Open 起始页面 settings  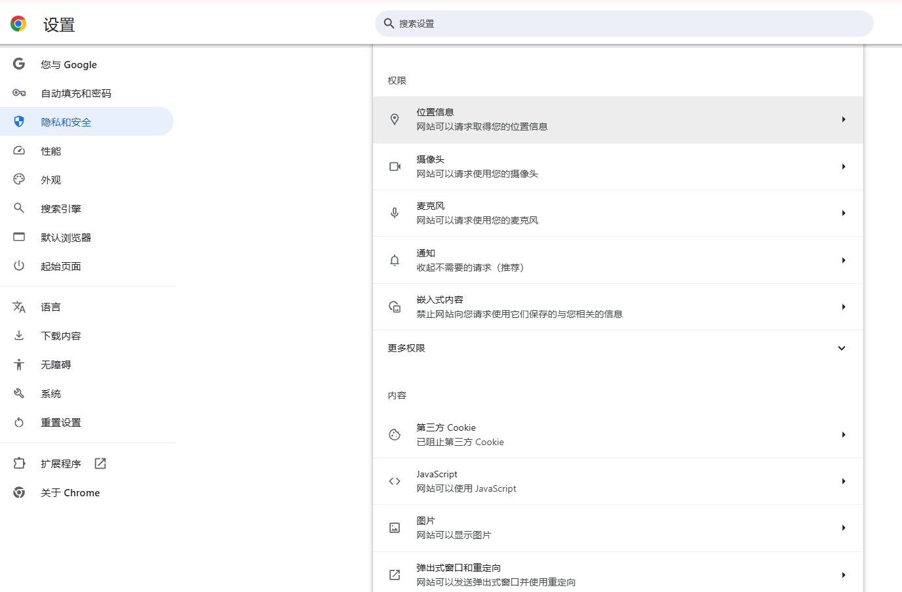coord(87,266)
